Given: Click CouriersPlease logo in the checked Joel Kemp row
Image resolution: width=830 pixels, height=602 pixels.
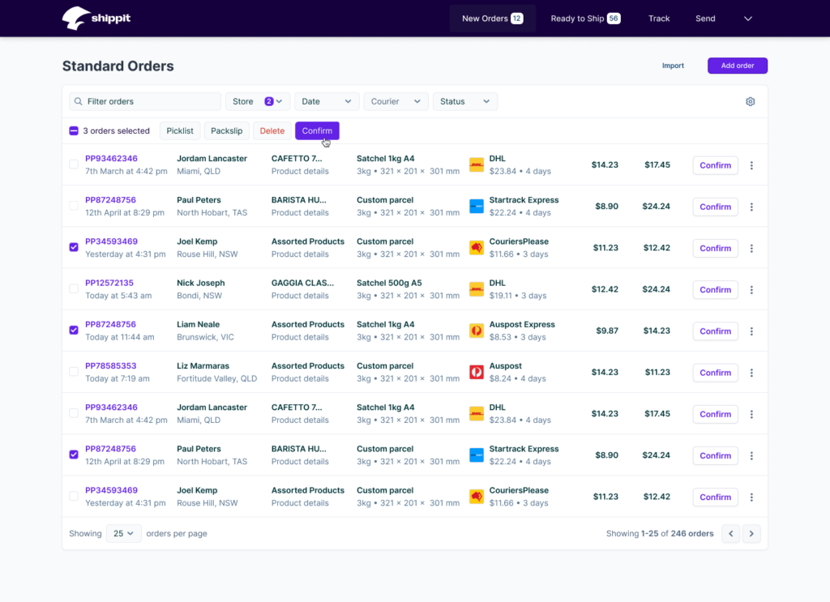Looking at the screenshot, I should tap(477, 248).
